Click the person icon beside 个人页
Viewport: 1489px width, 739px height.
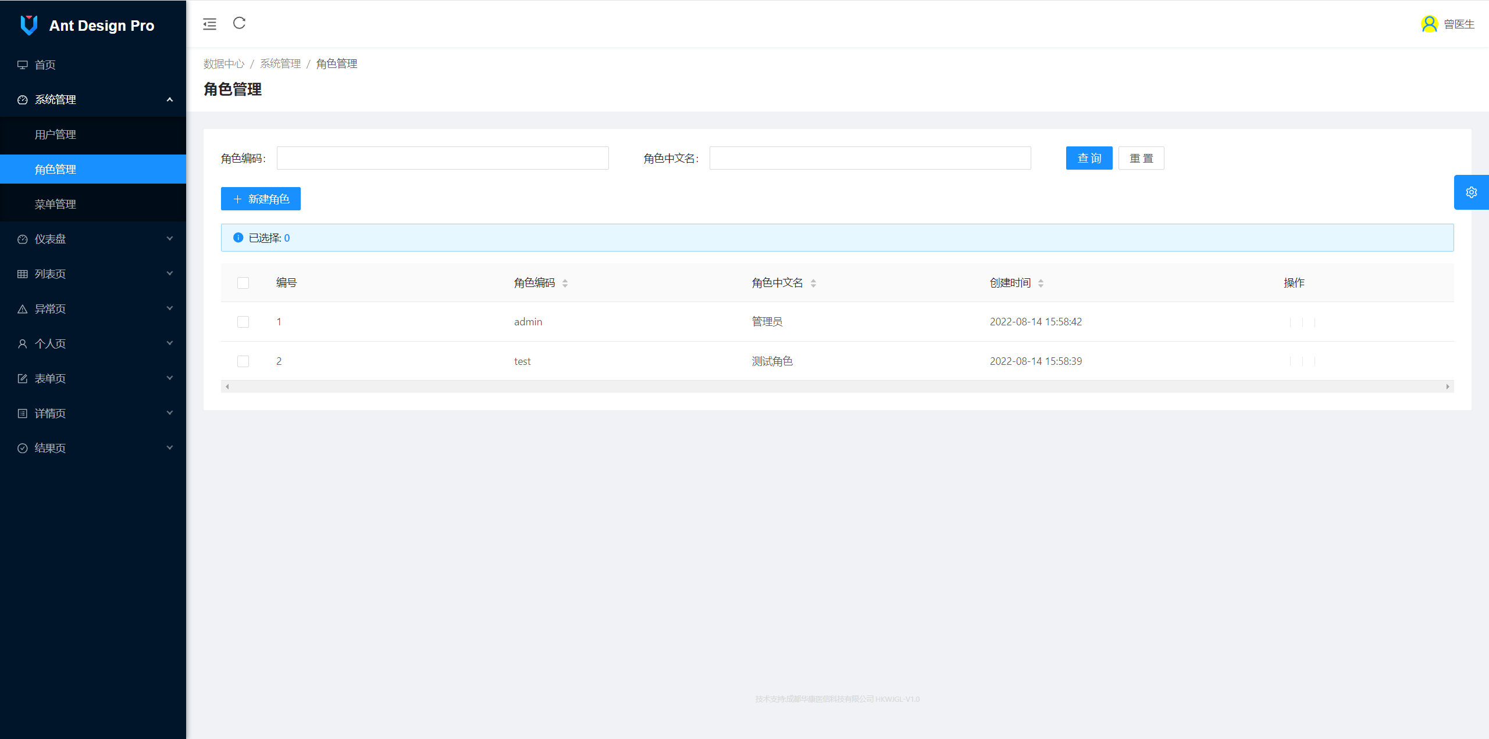(x=23, y=343)
